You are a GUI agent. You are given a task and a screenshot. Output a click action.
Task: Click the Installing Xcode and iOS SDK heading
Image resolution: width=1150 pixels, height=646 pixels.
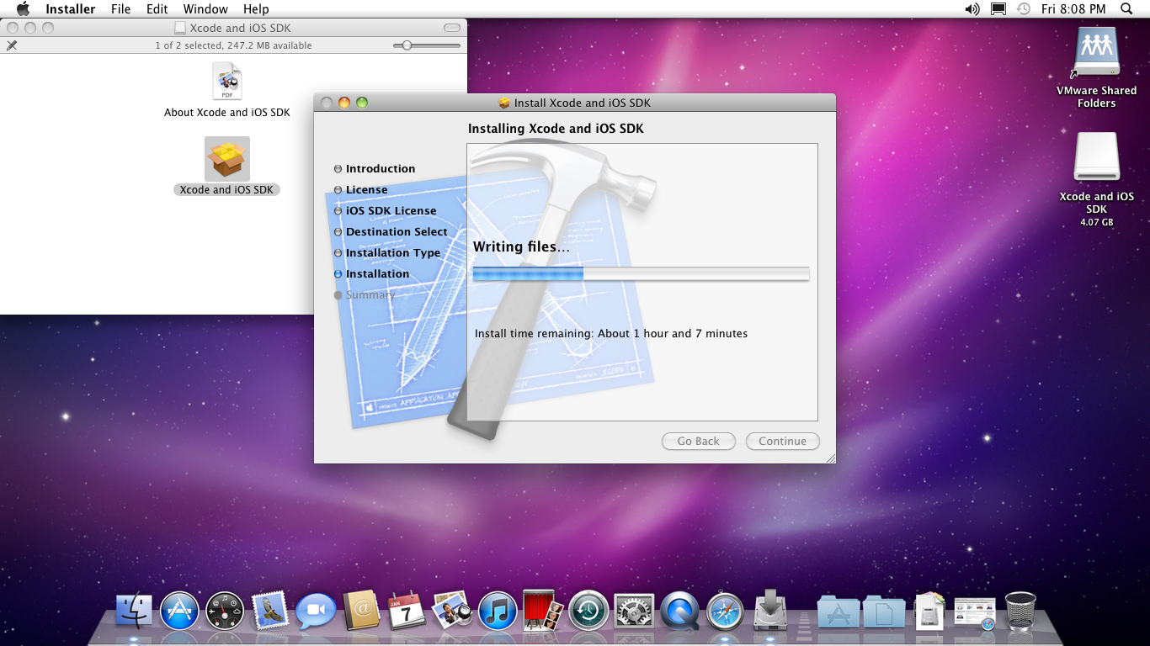point(556,129)
